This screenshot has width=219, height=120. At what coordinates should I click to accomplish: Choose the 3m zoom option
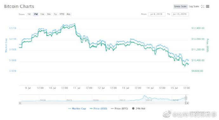point(49,14)
